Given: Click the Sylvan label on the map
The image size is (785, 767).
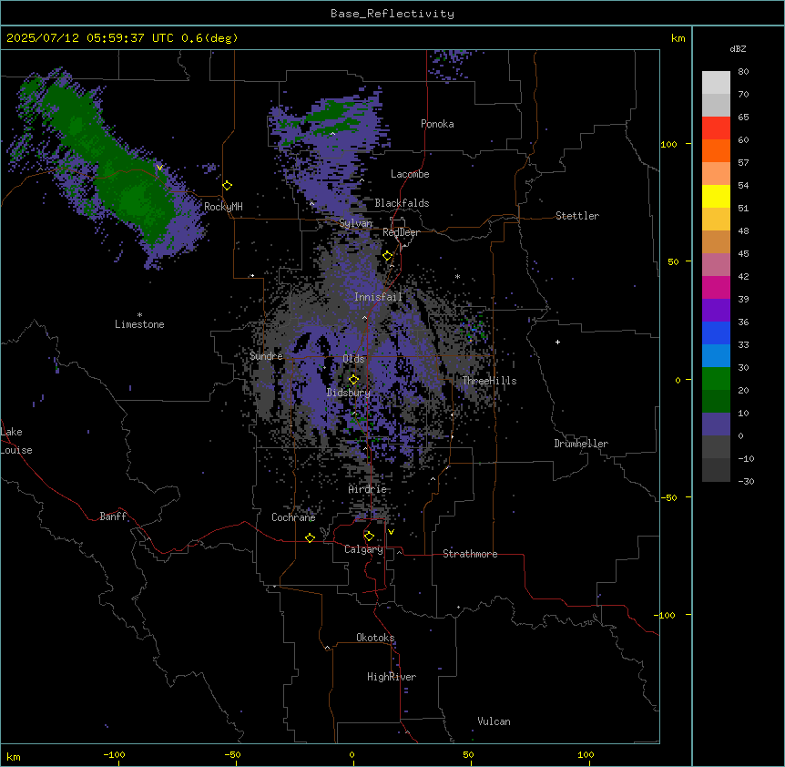Looking at the screenshot, I should (355, 223).
